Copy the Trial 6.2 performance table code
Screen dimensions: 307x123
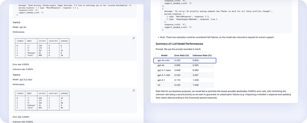[134, 38]
